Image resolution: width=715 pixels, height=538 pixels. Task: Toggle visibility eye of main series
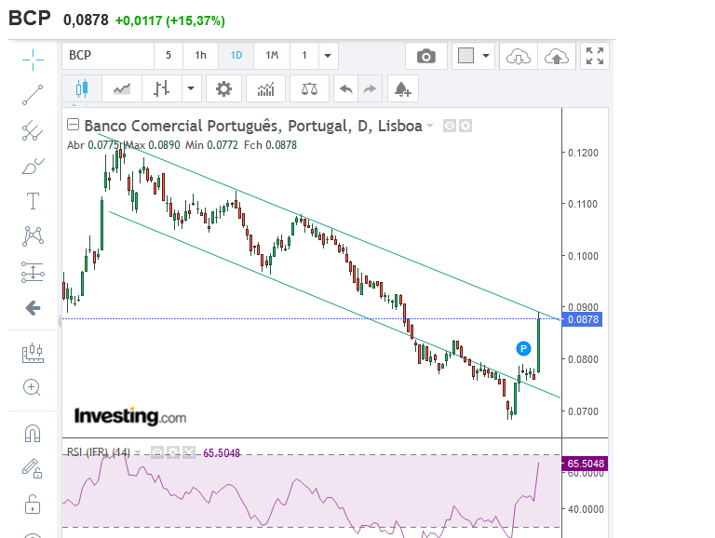(x=450, y=126)
